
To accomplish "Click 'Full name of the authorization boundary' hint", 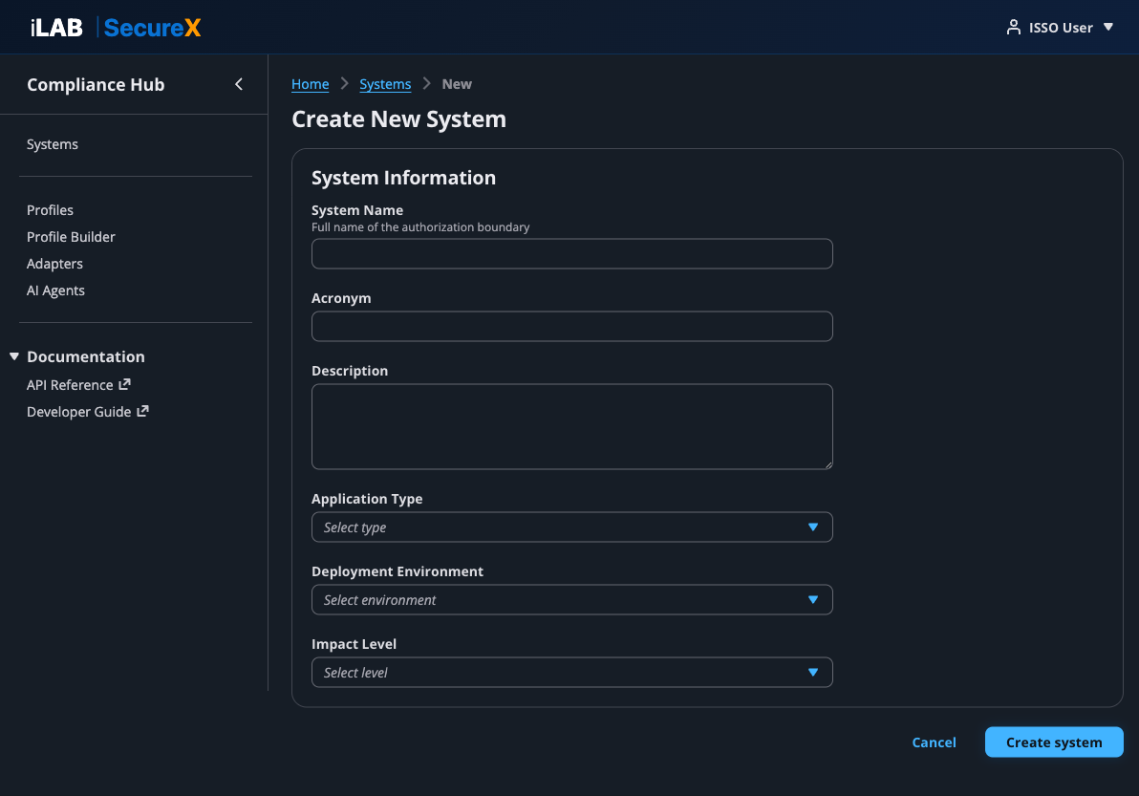I will (420, 227).
